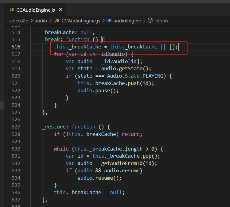Click 'this._breakCache.push(id)' on line 521
Screen dimensions: 230x207
click(115, 83)
